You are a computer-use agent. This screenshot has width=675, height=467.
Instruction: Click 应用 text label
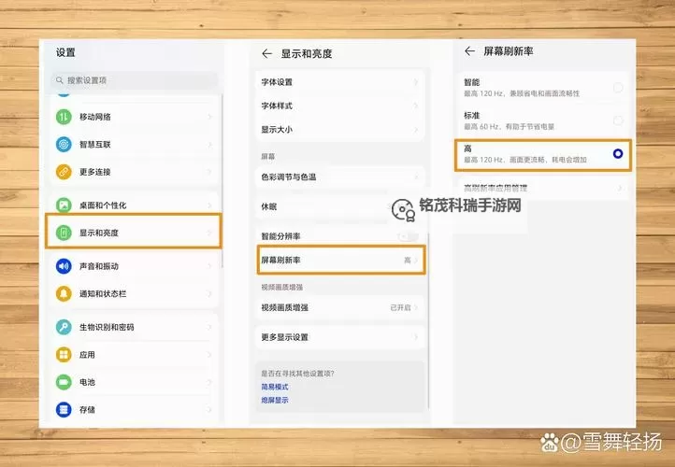87,355
